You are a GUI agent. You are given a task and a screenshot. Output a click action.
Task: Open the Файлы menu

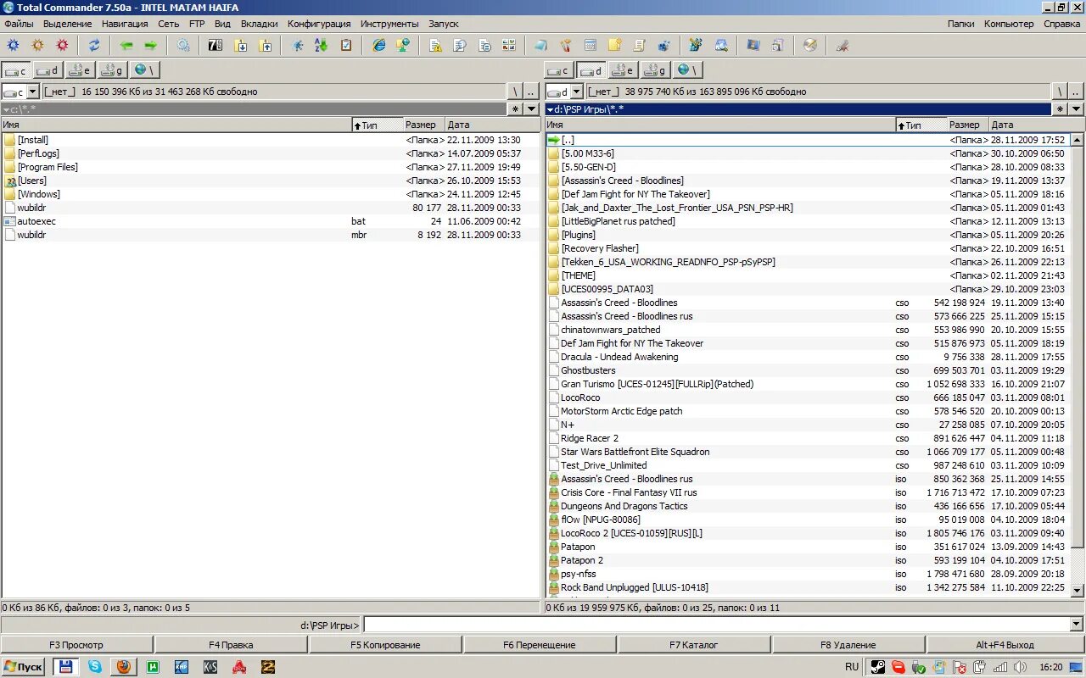click(19, 24)
